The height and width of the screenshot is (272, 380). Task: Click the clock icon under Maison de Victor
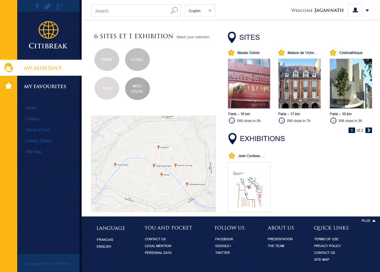[x=282, y=121]
